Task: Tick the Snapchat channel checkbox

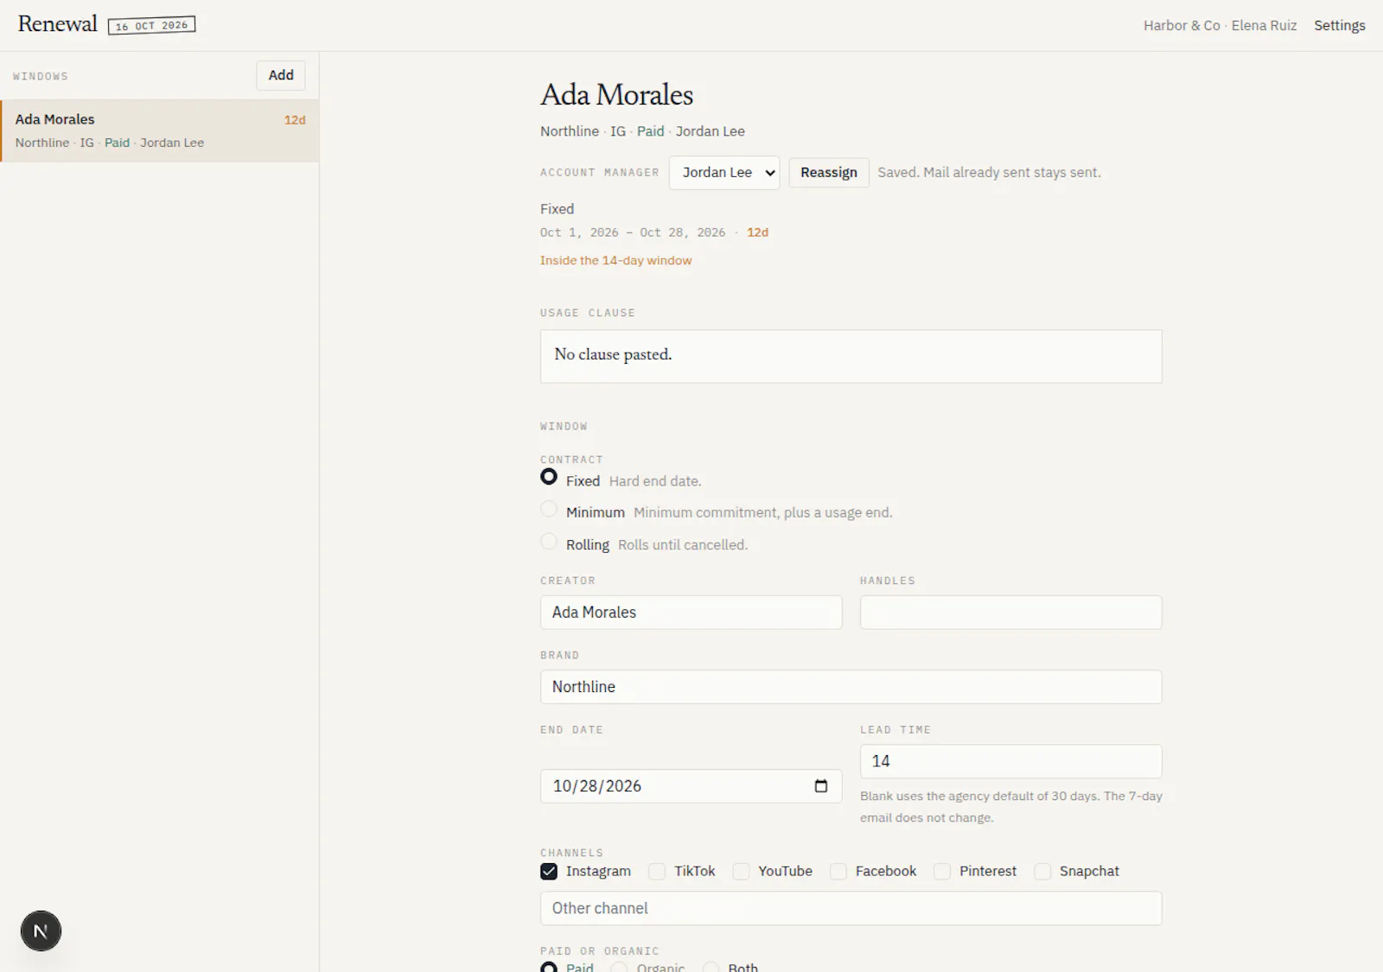Action: (1042, 872)
